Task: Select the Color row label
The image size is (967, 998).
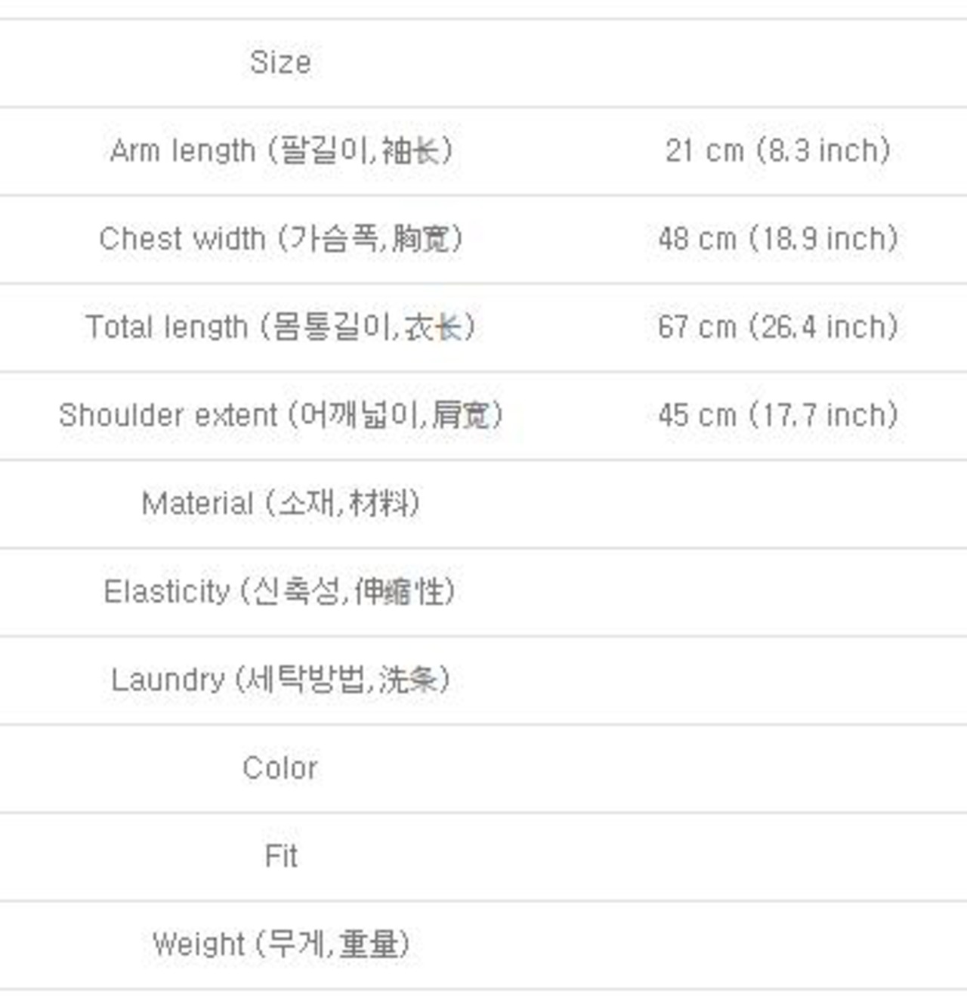Action: point(280,768)
